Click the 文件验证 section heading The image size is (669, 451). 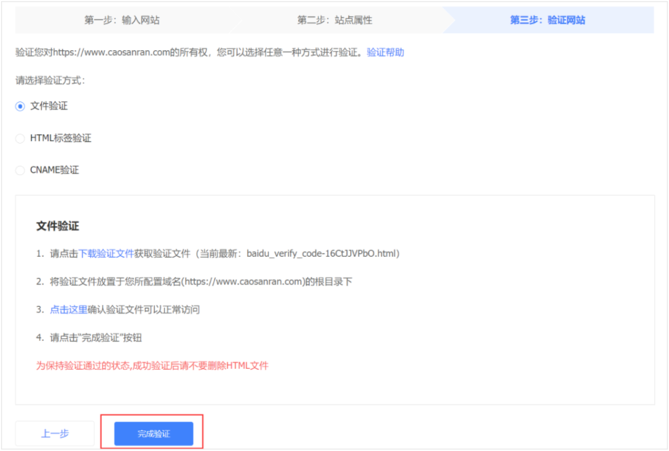58,226
